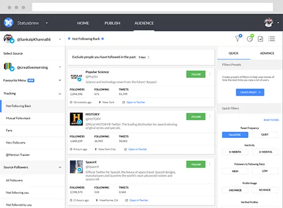The width and height of the screenshot is (283, 208).
Task: Follow HISTORY
Action: (x=196, y=116)
